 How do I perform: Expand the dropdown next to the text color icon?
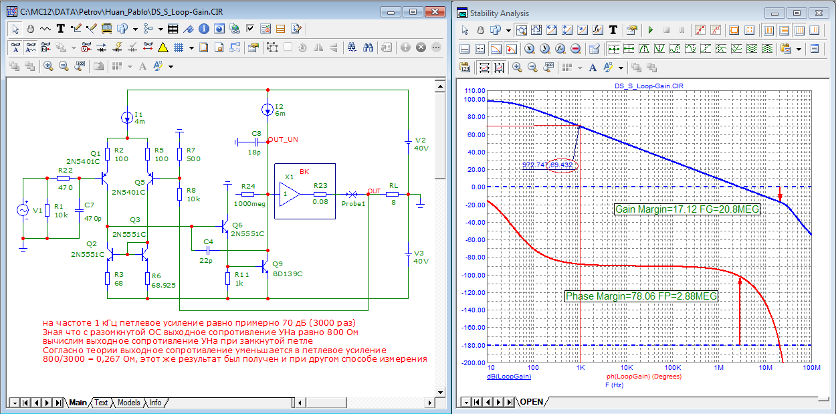tap(171, 66)
